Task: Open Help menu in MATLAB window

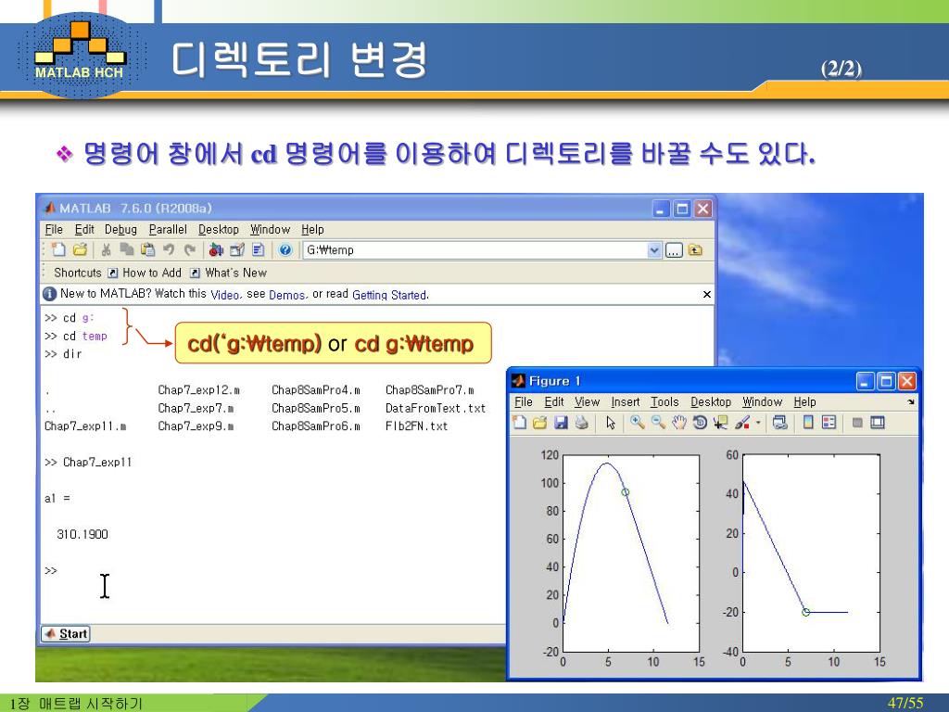Action: [x=312, y=230]
